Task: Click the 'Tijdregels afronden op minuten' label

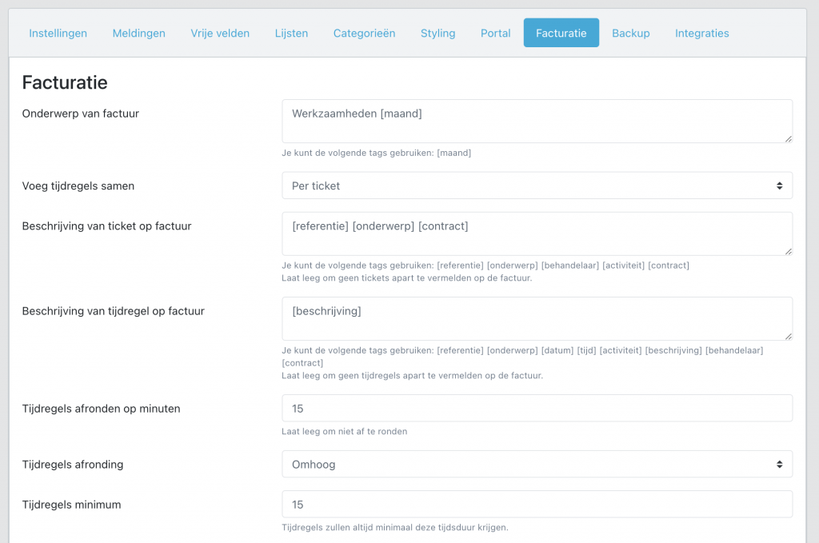Action: pos(102,409)
